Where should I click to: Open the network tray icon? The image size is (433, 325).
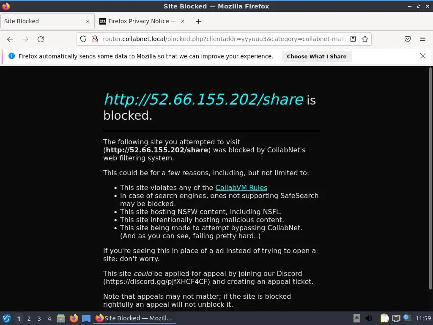pyautogui.click(x=396, y=318)
